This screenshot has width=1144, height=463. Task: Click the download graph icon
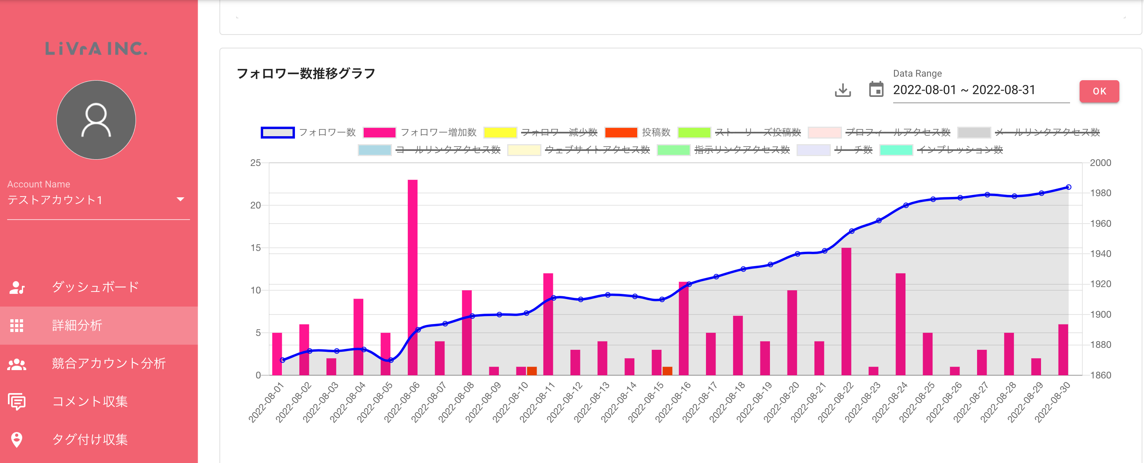(842, 91)
